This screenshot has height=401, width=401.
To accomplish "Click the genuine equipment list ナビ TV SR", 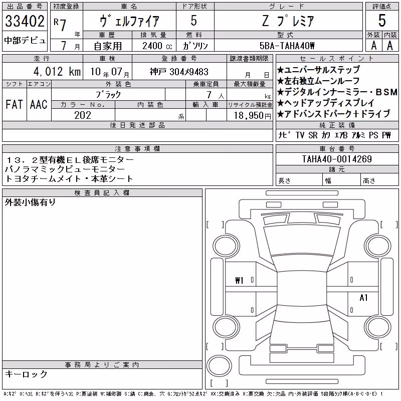I will pyautogui.click(x=334, y=135).
